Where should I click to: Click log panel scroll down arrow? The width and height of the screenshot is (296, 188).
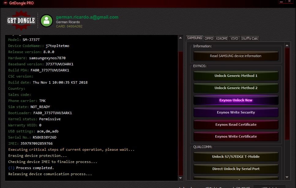click(x=180, y=178)
